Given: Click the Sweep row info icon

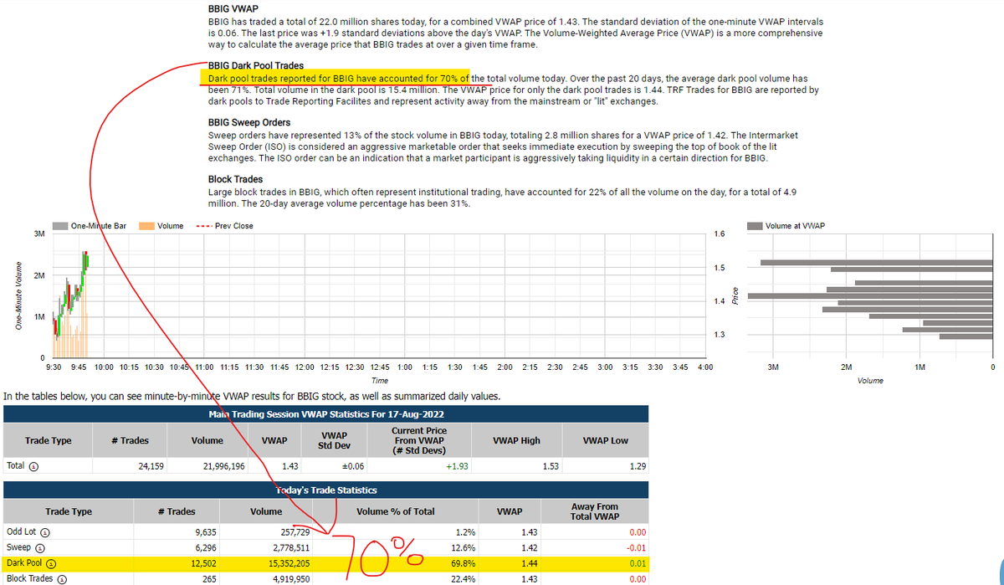Looking at the screenshot, I should click(38, 548).
